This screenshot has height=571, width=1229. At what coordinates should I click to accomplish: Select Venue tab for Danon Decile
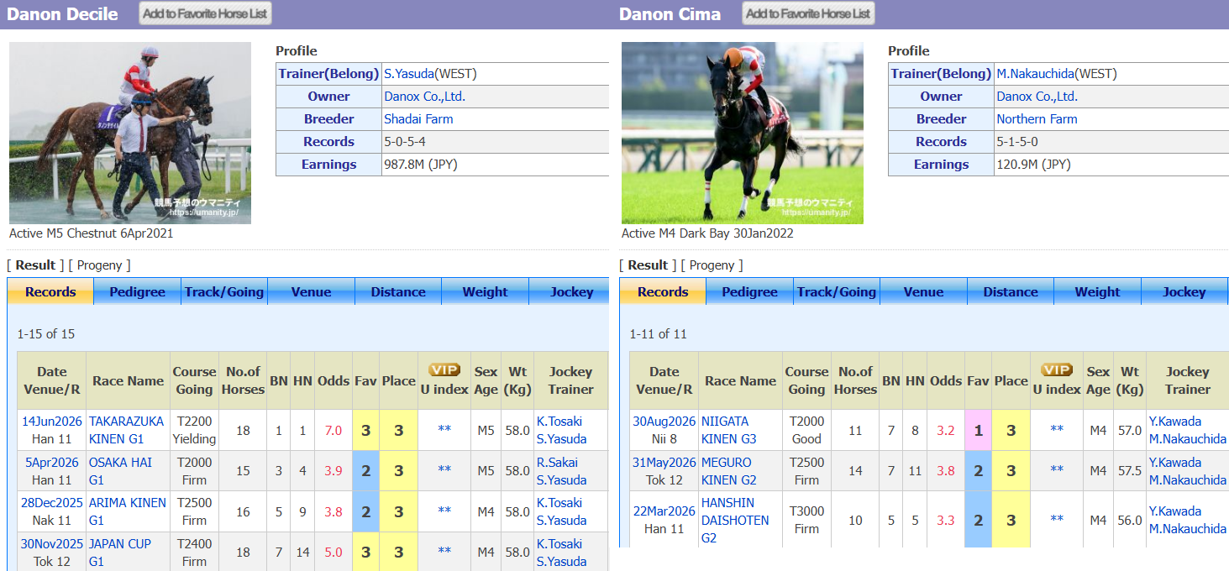pyautogui.click(x=311, y=292)
